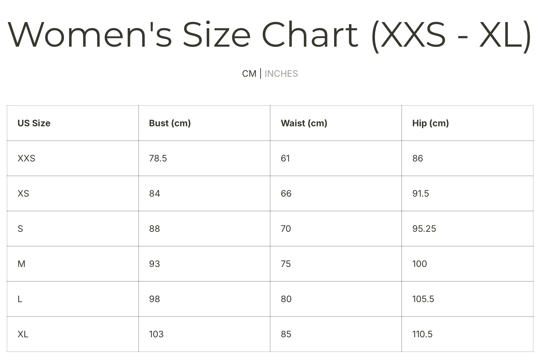539x360 pixels.
Task: Click the Women's Size Chart heading
Action: (269, 35)
